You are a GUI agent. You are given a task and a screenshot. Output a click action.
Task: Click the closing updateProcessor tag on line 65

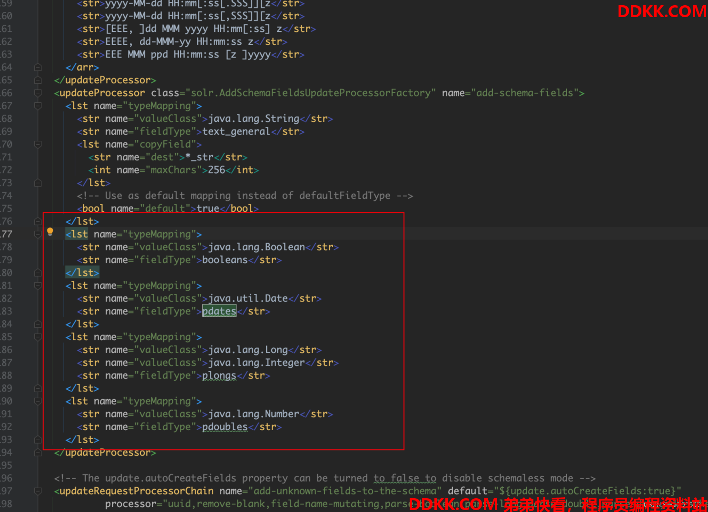click(105, 80)
